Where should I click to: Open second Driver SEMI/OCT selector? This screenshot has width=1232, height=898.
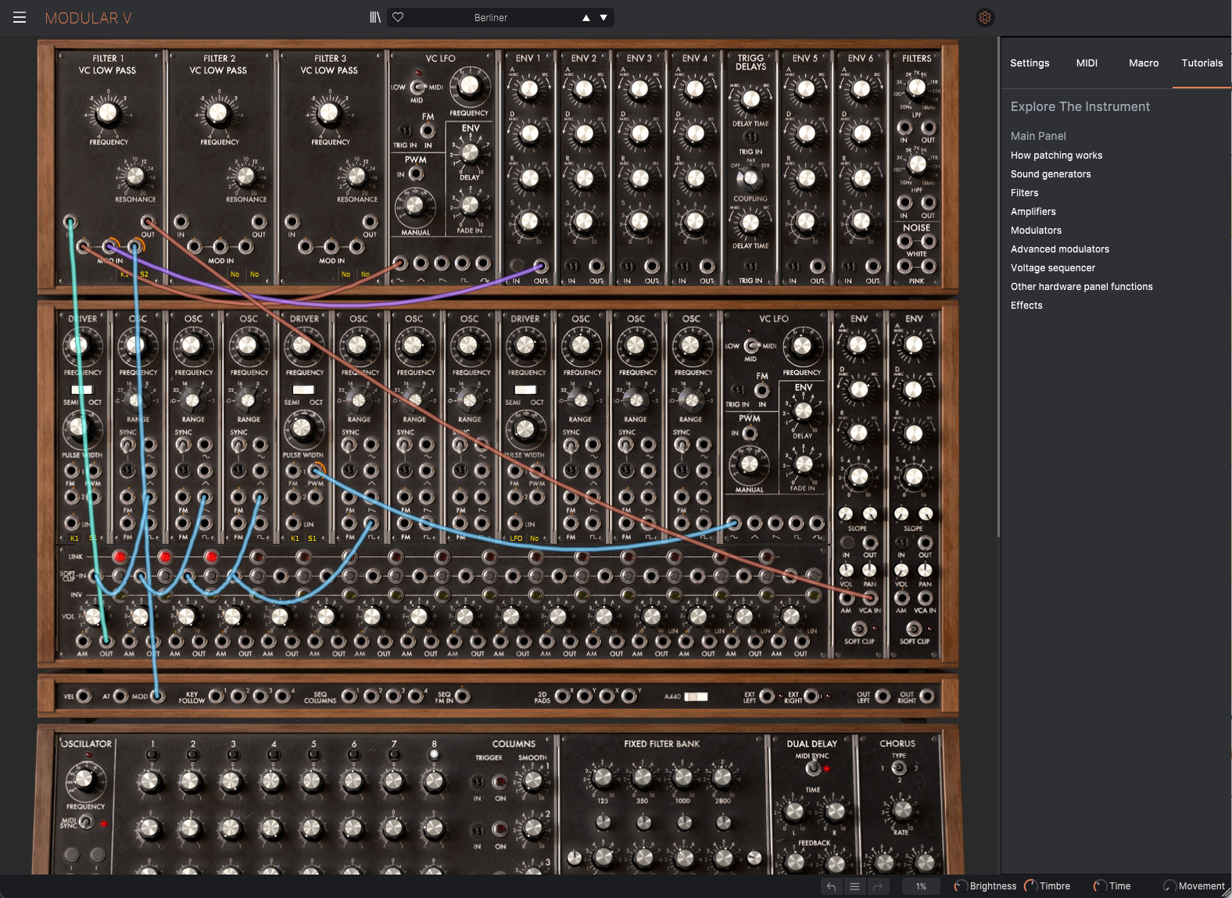[x=303, y=389]
